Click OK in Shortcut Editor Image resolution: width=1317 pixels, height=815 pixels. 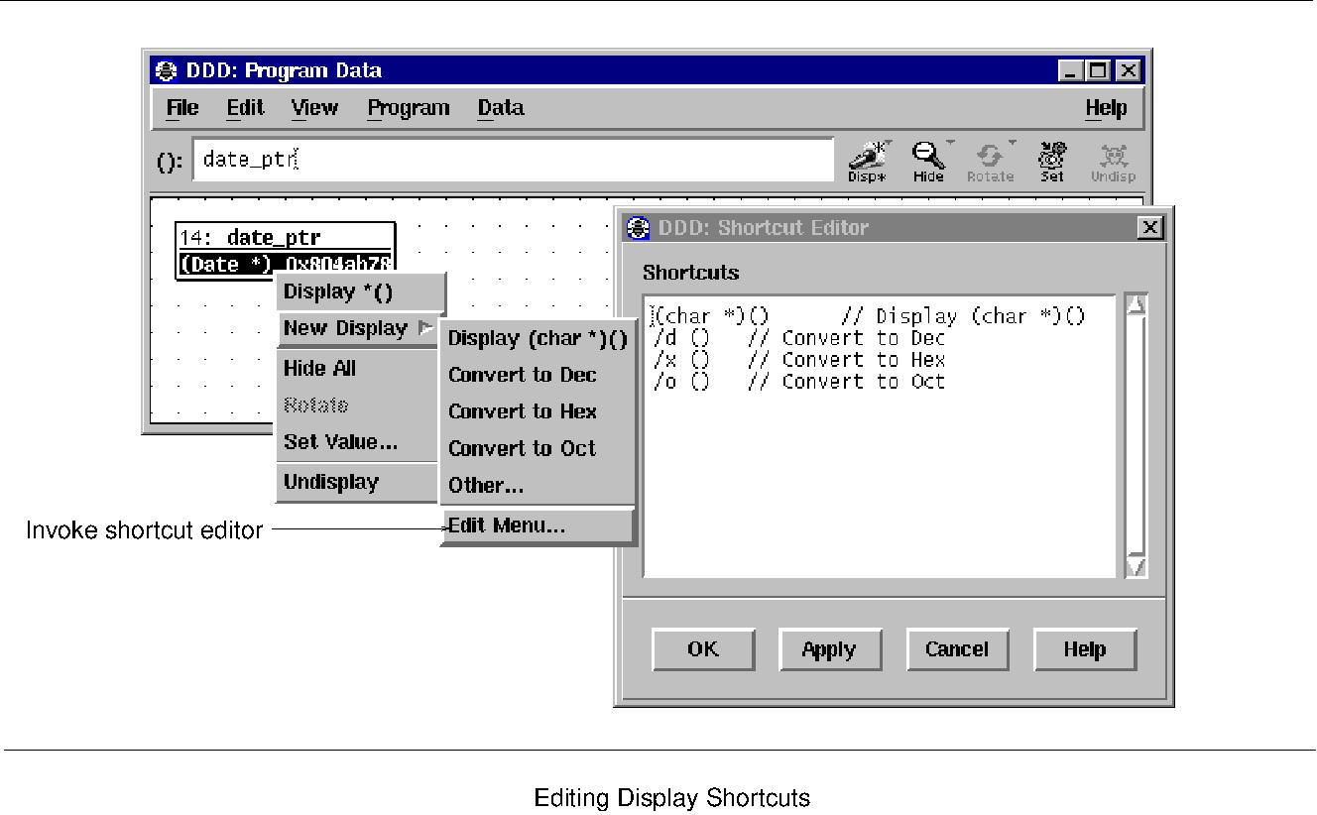[702, 649]
